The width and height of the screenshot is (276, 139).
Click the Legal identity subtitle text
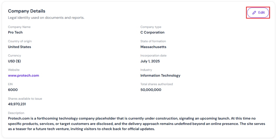(x=46, y=18)
